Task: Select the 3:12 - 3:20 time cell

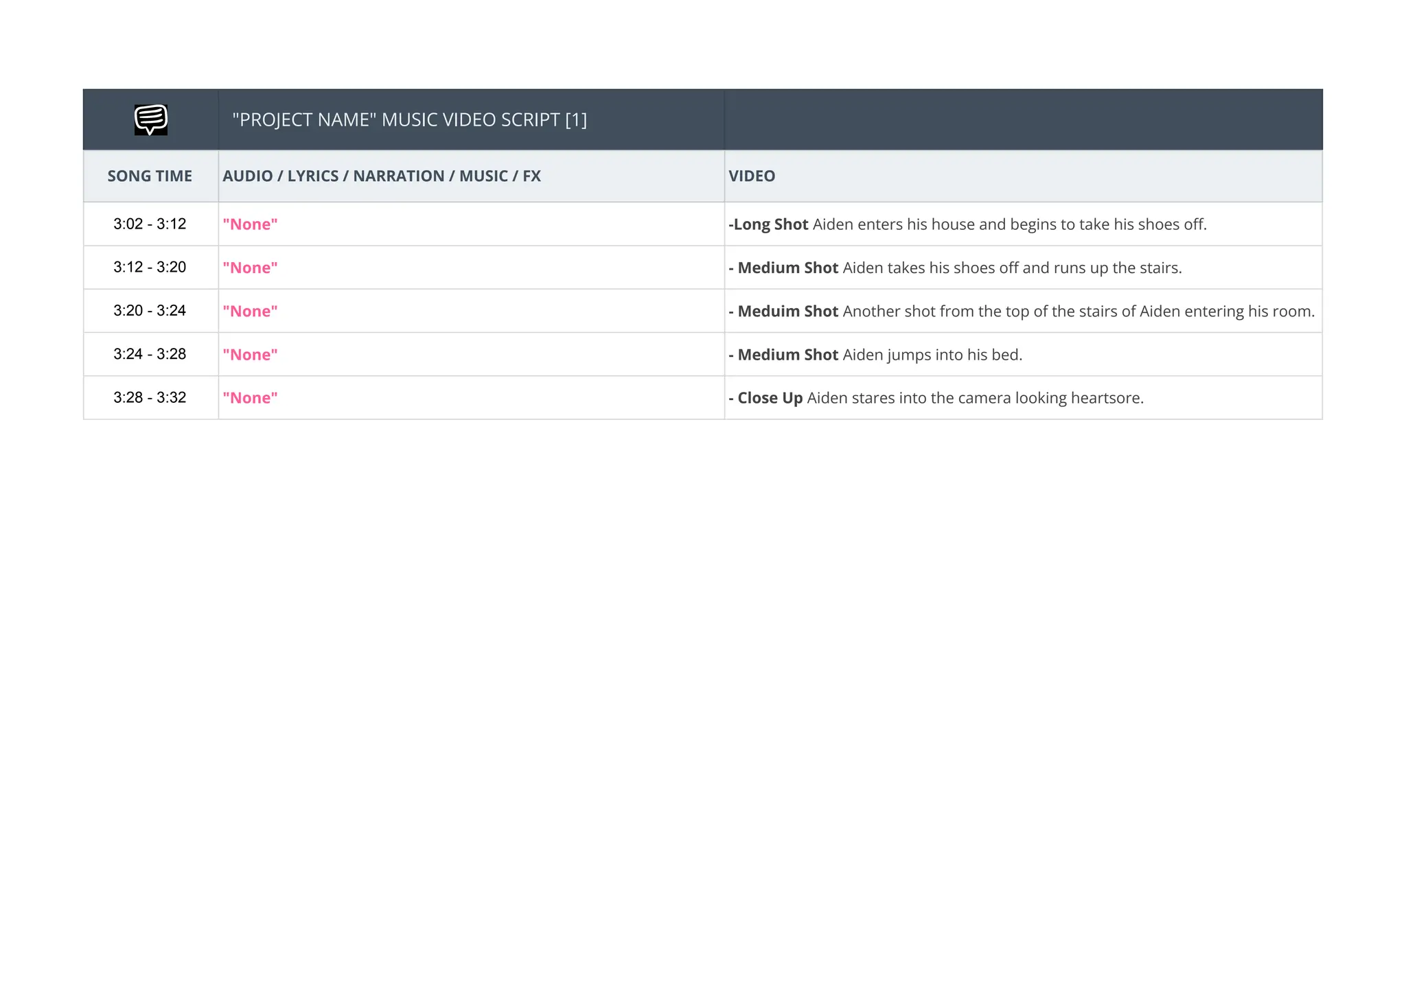Action: (x=150, y=268)
